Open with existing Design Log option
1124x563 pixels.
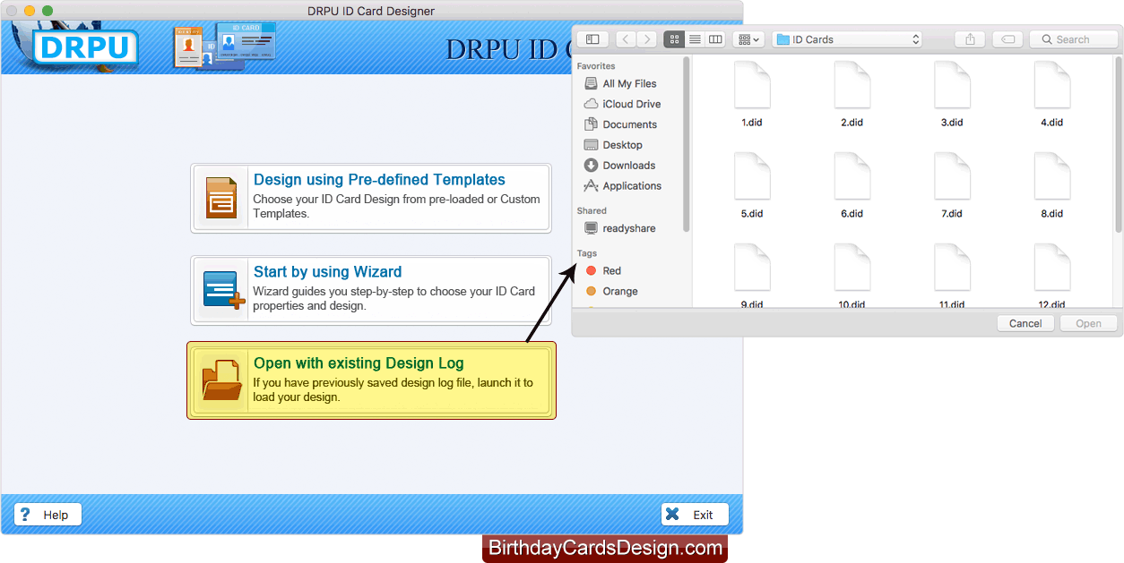(371, 380)
